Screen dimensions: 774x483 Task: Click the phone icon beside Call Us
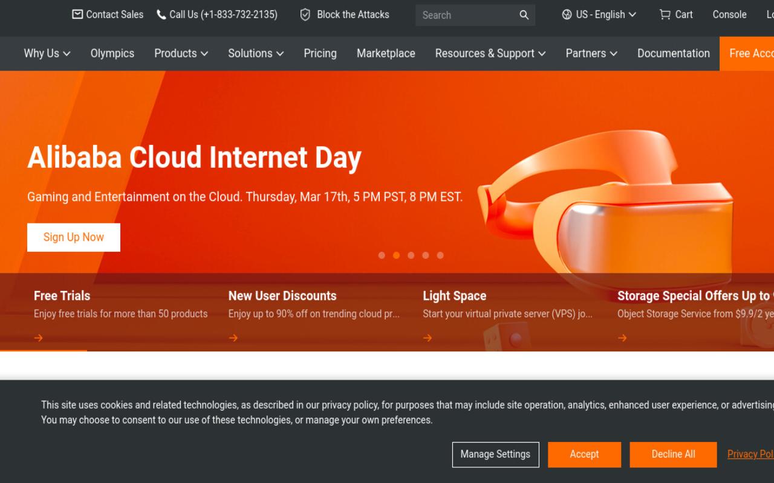pos(161,14)
